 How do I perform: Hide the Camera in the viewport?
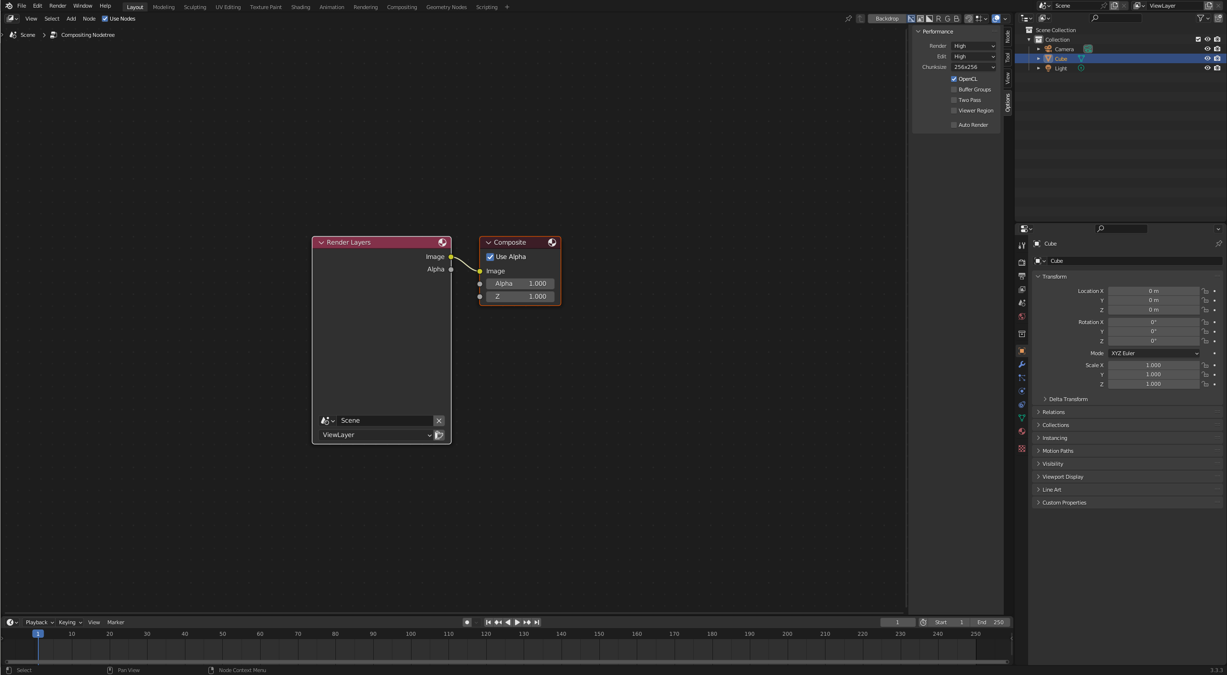(1207, 49)
